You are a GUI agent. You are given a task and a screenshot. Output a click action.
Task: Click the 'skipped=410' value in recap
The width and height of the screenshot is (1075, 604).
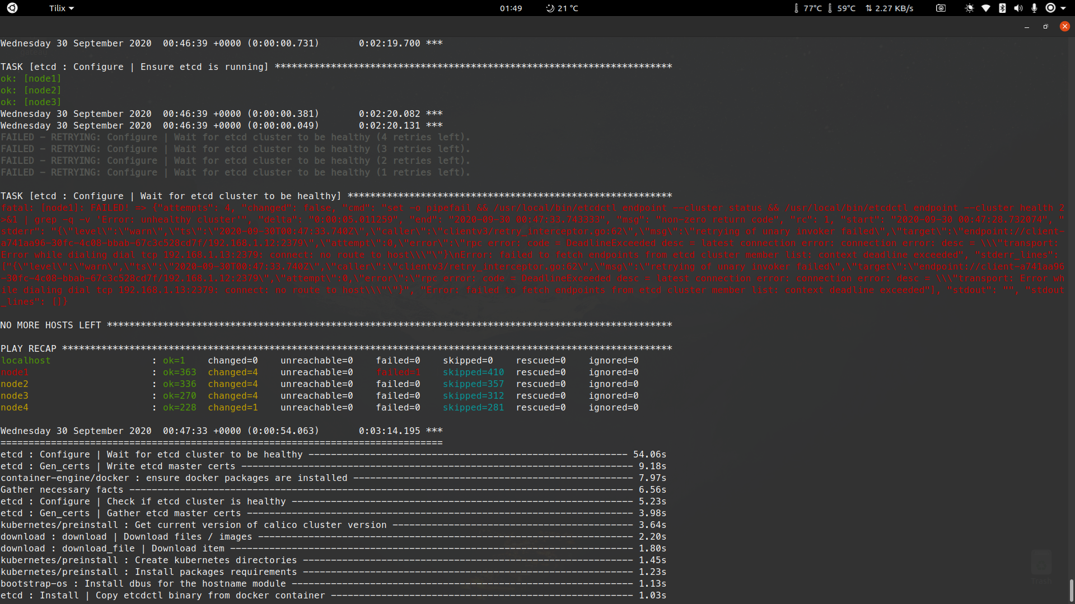click(x=474, y=372)
